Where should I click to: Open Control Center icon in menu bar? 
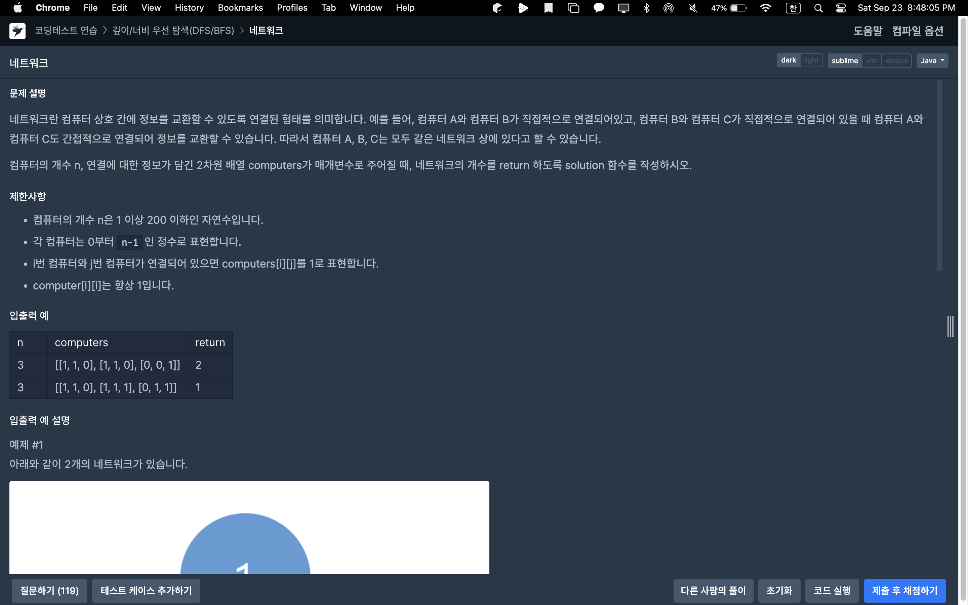click(841, 8)
